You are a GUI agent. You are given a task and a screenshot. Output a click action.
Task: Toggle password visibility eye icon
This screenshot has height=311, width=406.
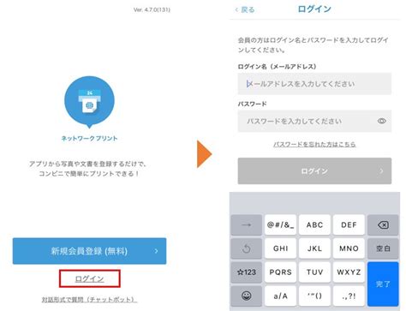(x=382, y=121)
